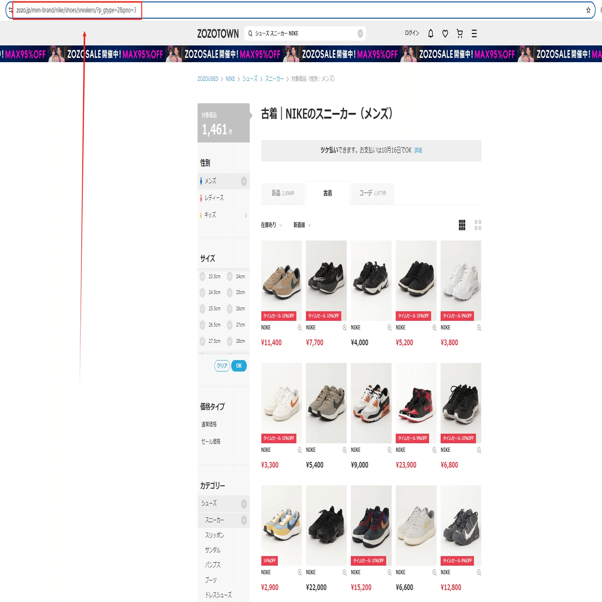
Task: Select the スリッポン category
Action: click(215, 536)
